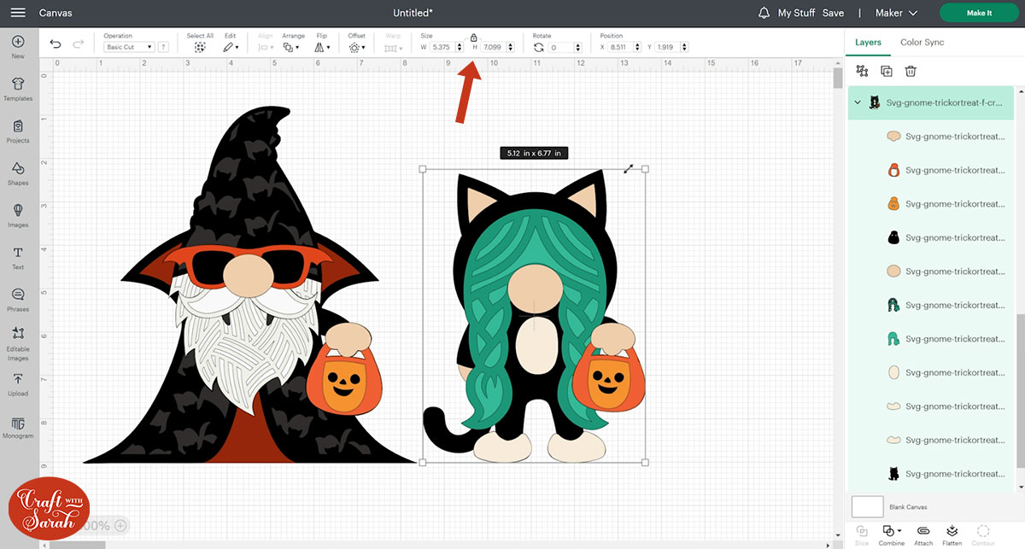Open the Templates panel

[18, 88]
